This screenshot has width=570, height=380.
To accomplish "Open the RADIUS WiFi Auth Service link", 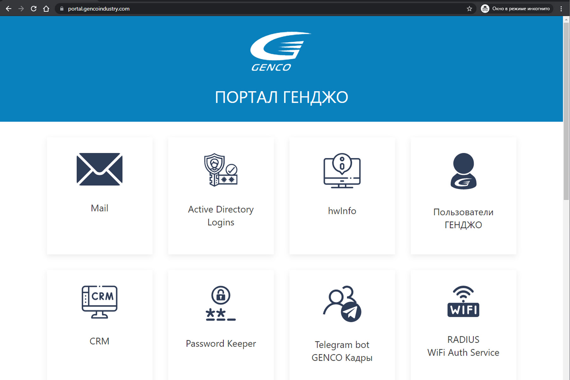I will click(463, 346).
